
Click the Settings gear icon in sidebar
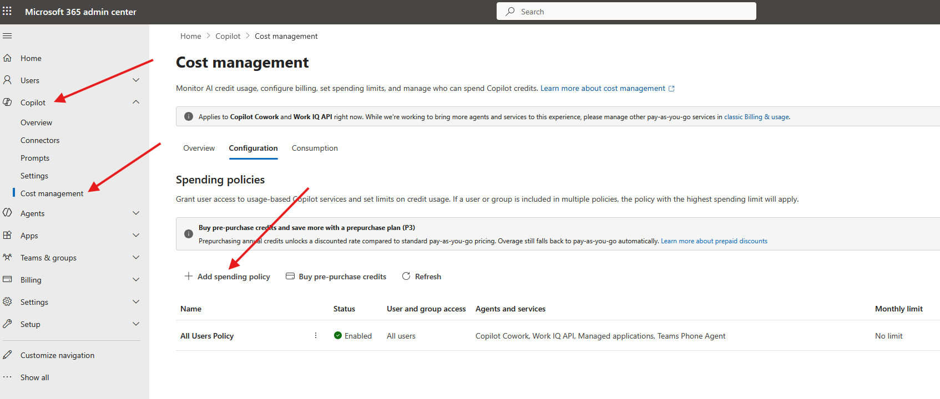point(7,301)
